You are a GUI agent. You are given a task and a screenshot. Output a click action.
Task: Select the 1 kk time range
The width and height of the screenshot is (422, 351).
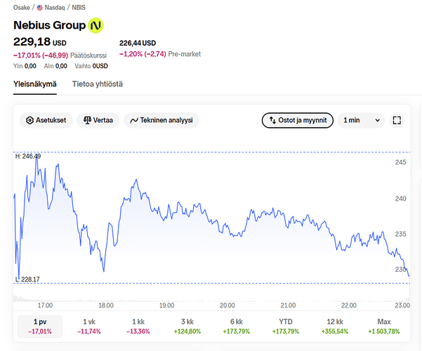(138, 326)
